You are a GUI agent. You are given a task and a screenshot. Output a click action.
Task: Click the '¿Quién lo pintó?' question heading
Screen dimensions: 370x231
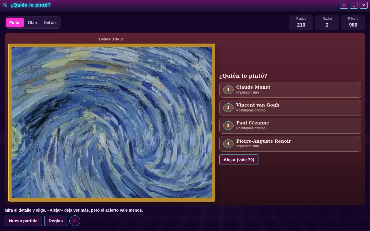pos(243,76)
